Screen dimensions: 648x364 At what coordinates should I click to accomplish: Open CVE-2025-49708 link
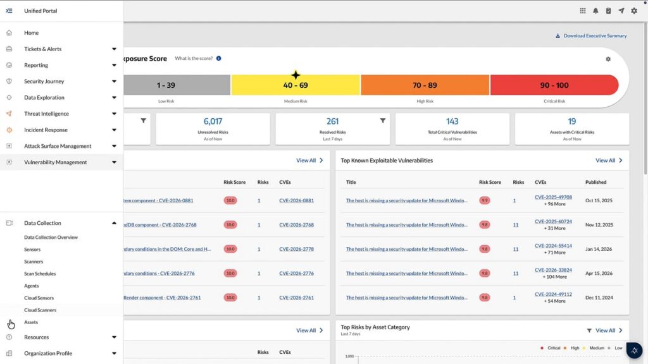point(553,197)
